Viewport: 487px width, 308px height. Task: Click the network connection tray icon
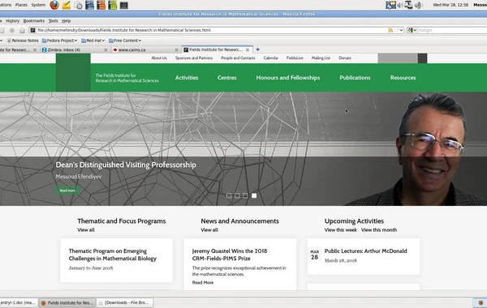pyautogui.click(x=390, y=5)
